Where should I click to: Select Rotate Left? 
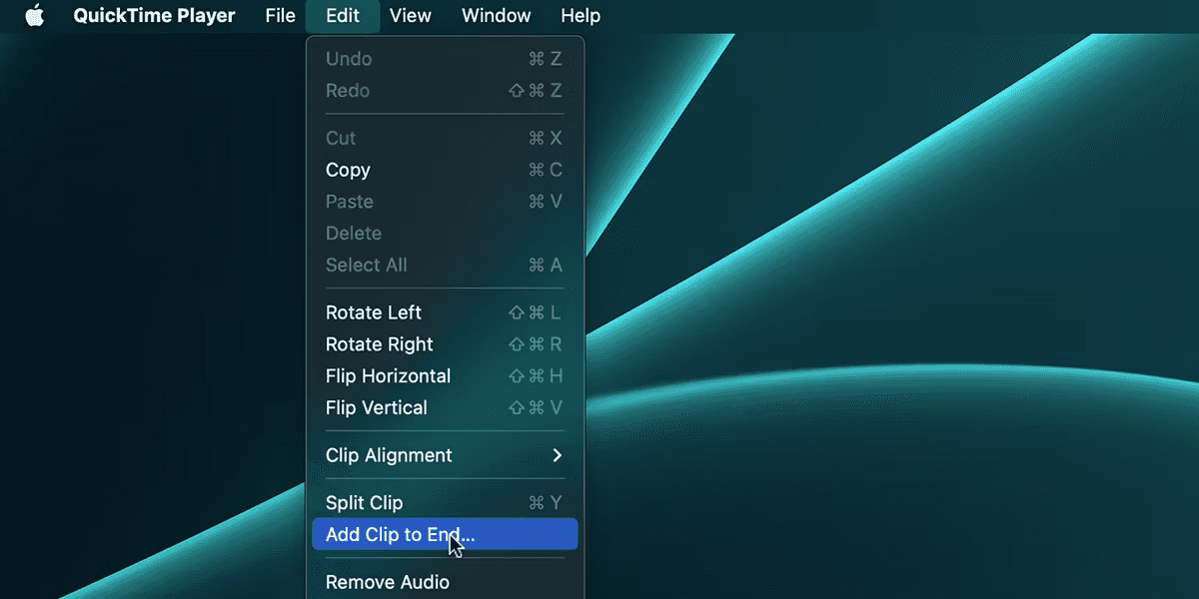tap(374, 312)
